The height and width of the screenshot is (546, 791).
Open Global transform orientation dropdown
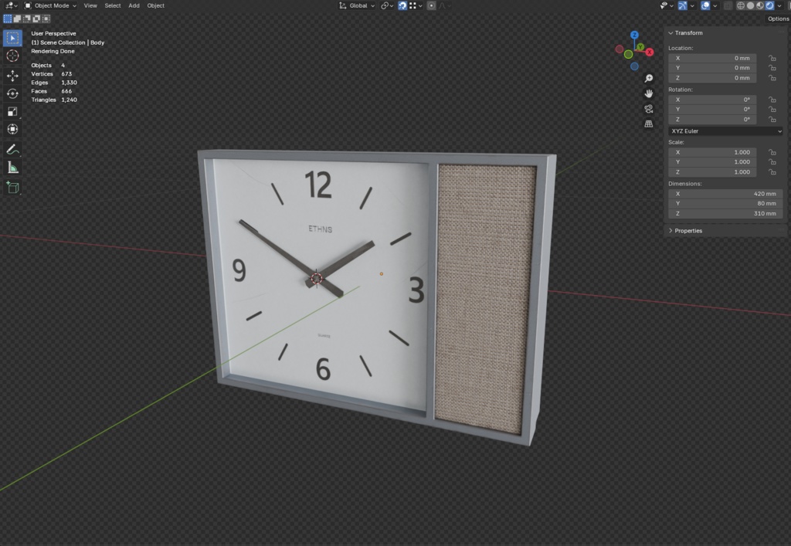click(357, 5)
